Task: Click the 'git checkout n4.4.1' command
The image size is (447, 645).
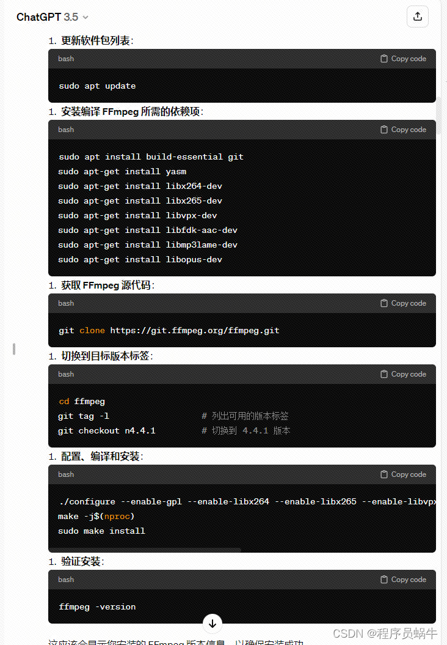Action: (107, 430)
